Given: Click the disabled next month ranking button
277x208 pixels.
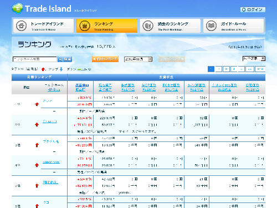Looking at the screenshot, I should coord(172,59).
